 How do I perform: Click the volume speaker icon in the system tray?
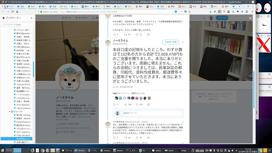[232, 150]
